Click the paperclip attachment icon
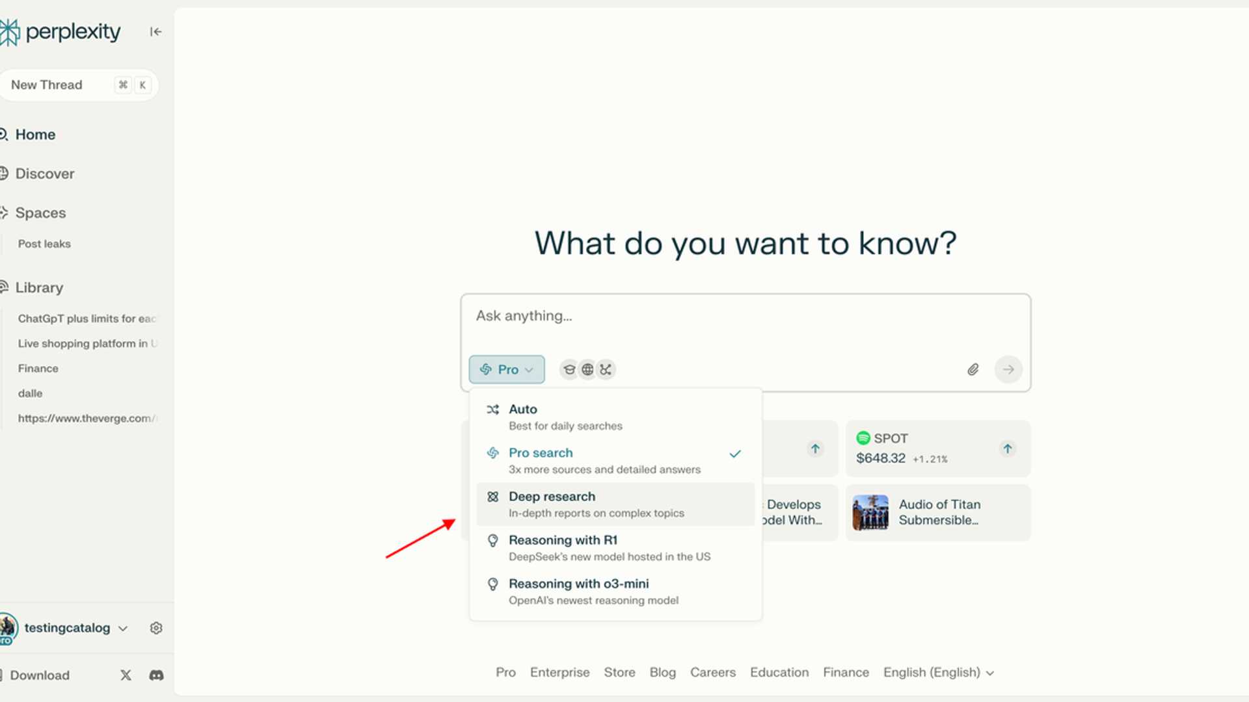The height and width of the screenshot is (702, 1249). [973, 369]
